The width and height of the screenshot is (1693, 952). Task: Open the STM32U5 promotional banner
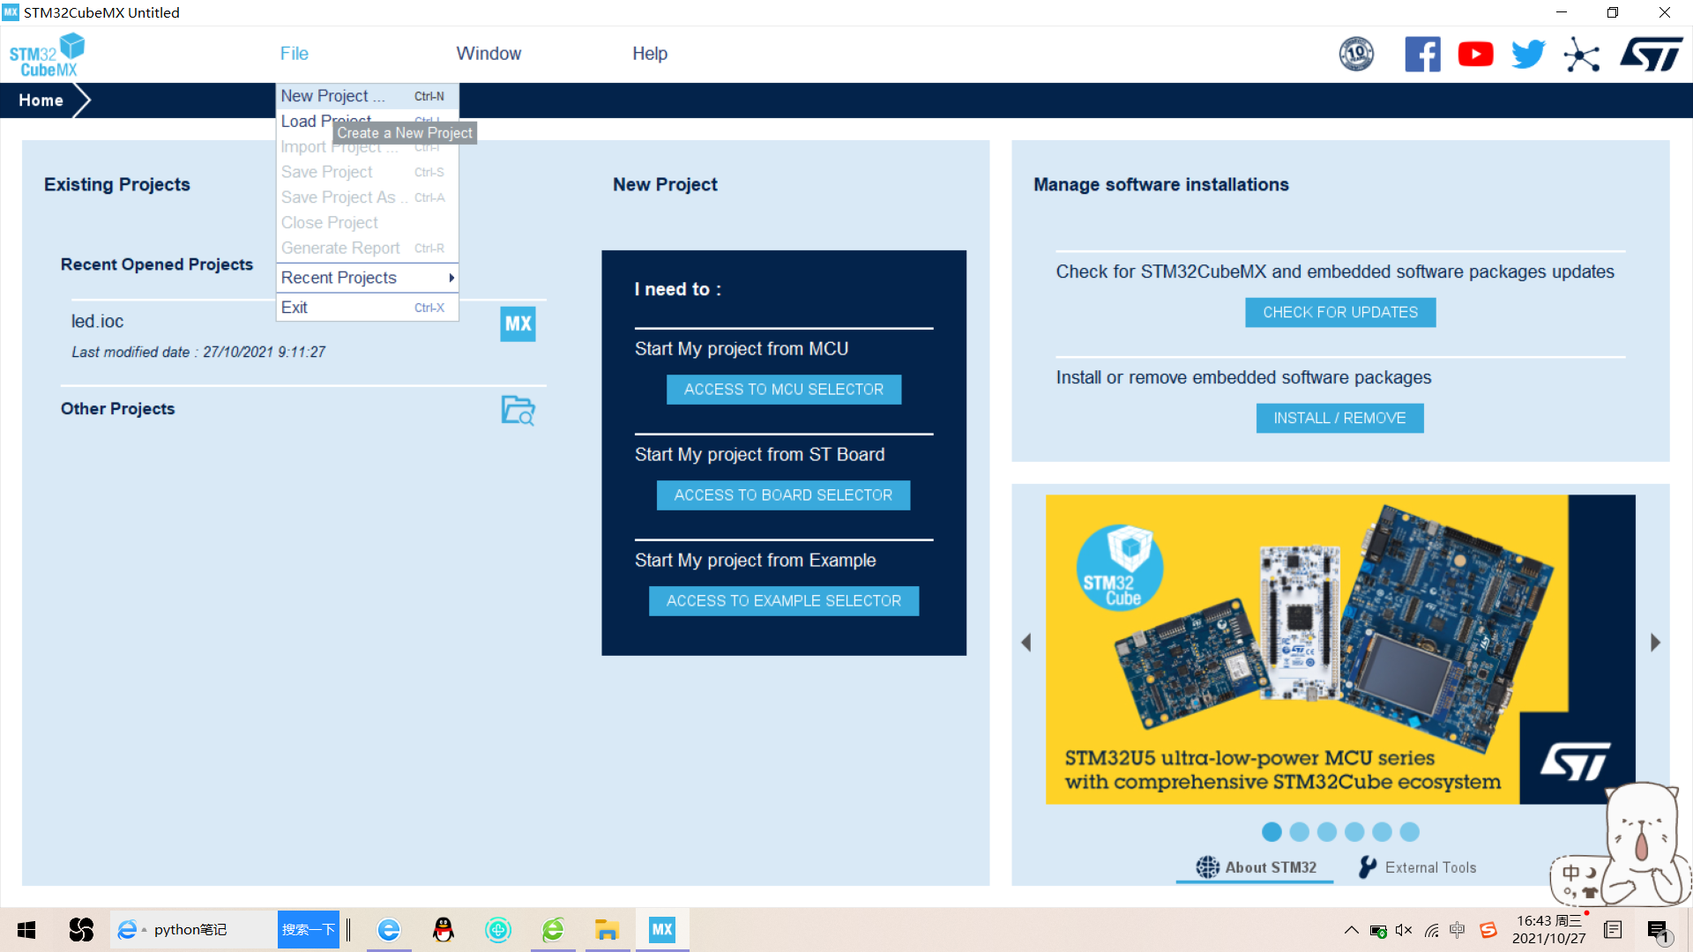[1340, 650]
